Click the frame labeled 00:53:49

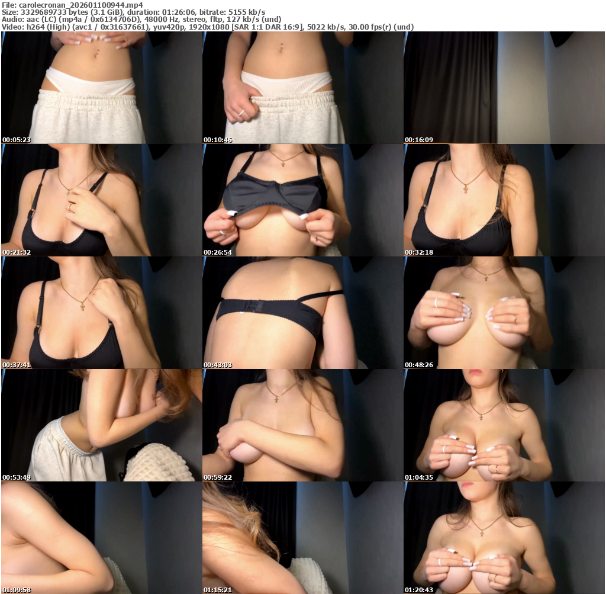[x=101, y=425]
